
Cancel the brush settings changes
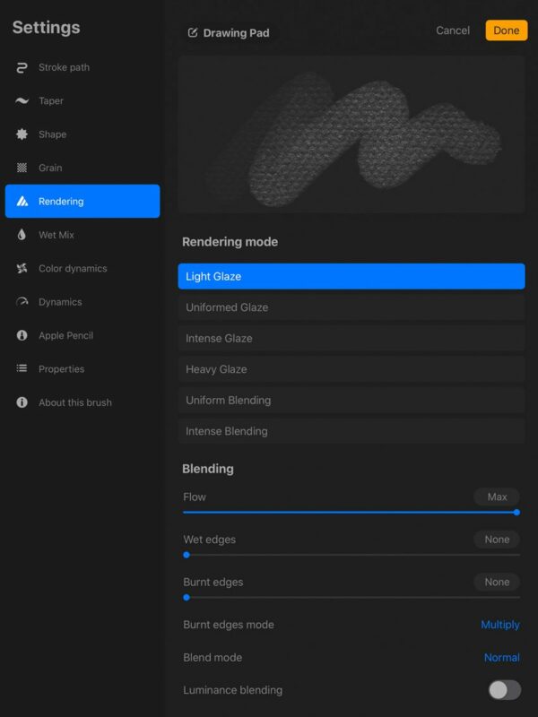(453, 30)
